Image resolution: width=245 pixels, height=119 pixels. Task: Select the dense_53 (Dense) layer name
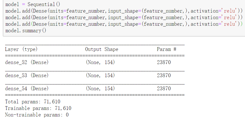pyautogui.click(x=27, y=75)
